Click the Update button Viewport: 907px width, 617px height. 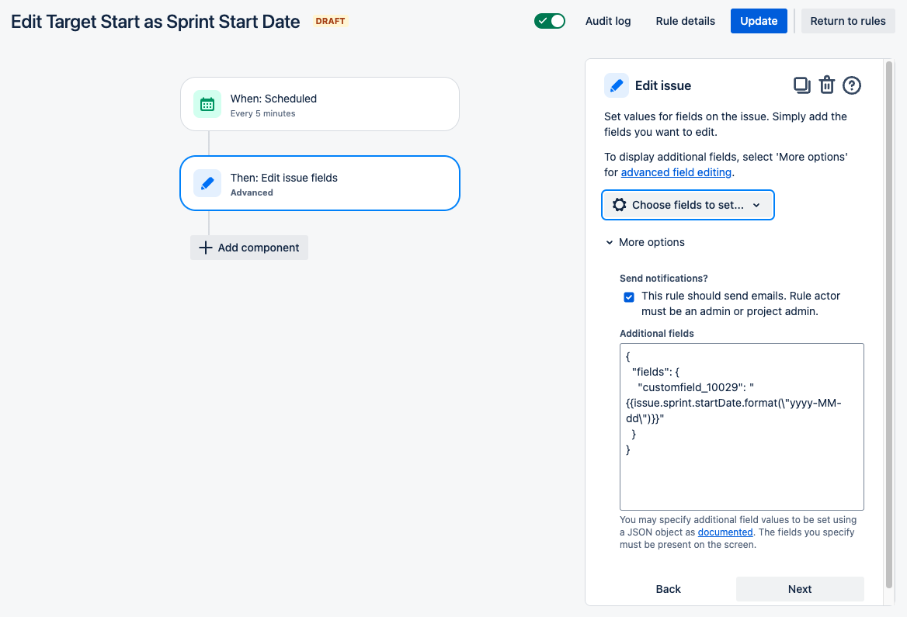[759, 21]
